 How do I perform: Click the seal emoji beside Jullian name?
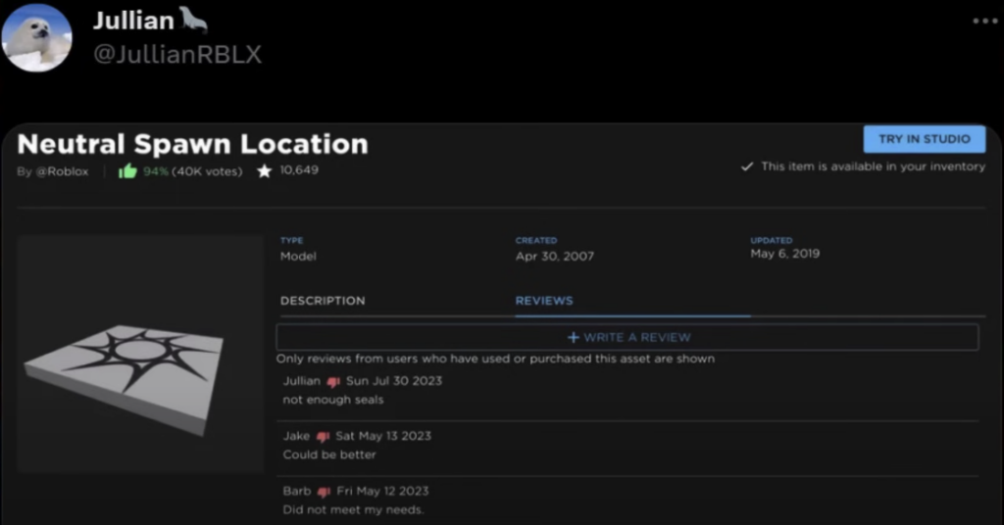pyautogui.click(x=193, y=20)
